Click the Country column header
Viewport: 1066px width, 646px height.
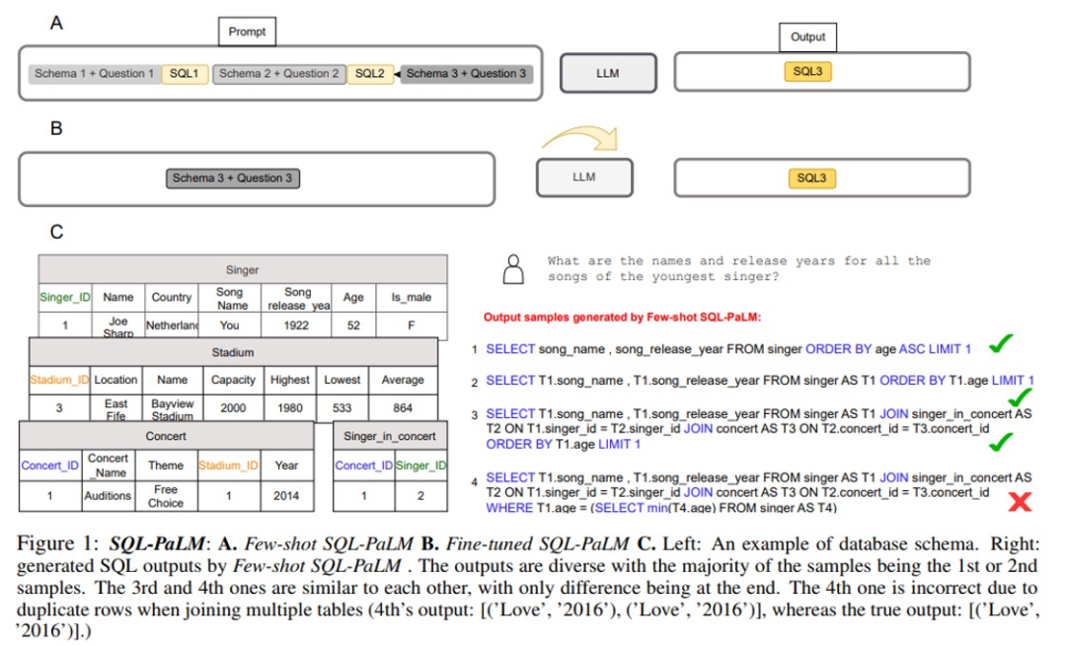(x=172, y=298)
